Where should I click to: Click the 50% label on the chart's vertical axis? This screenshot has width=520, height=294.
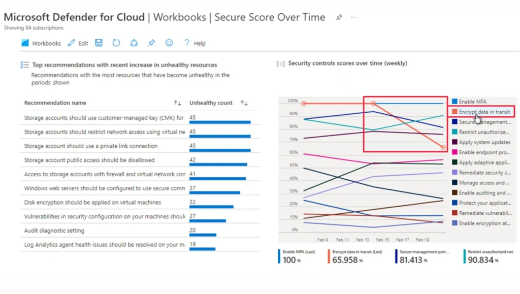294,165
